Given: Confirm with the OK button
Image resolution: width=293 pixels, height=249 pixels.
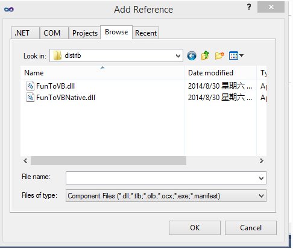Looking at the screenshot, I should pos(195,228).
